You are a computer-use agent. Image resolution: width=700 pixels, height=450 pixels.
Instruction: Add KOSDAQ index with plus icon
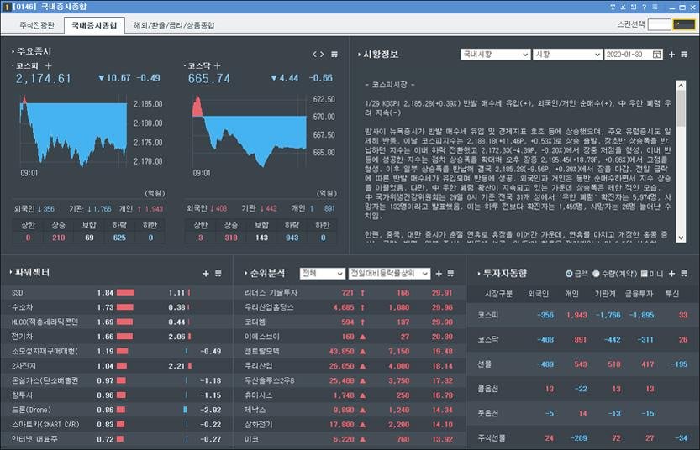click(218, 65)
